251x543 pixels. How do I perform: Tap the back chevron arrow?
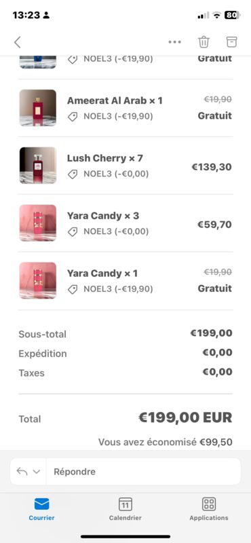coord(18,42)
